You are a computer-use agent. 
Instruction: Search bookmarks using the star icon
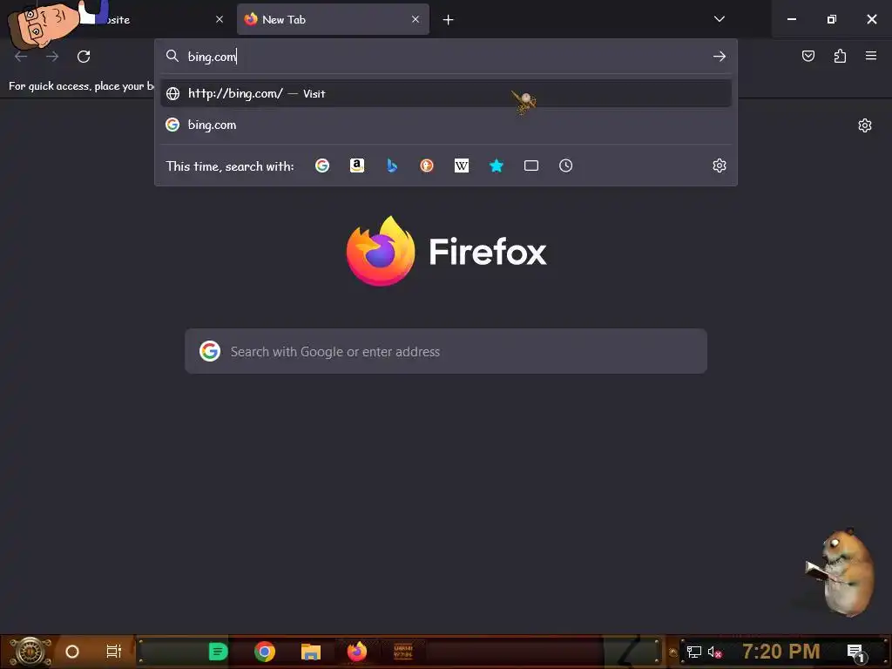point(496,166)
